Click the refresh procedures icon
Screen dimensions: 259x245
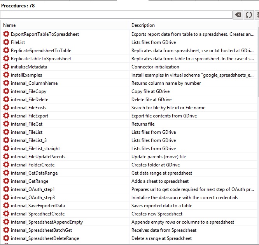tap(249, 15)
